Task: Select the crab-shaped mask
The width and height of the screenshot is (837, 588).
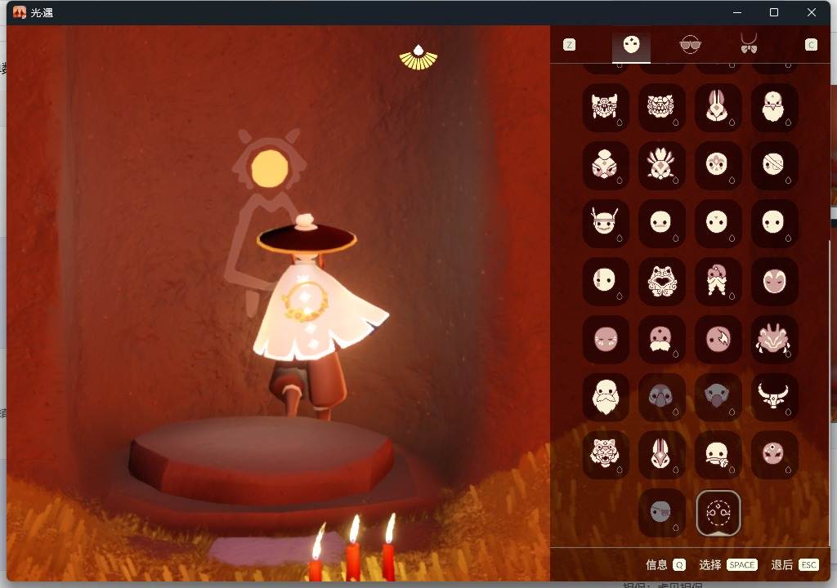Action: click(x=773, y=339)
